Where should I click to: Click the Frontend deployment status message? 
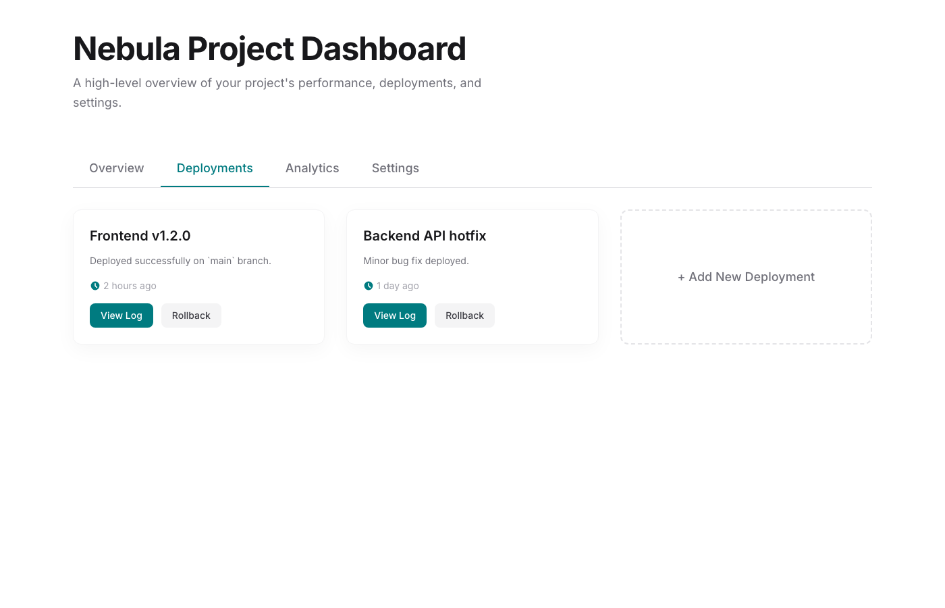point(180,261)
